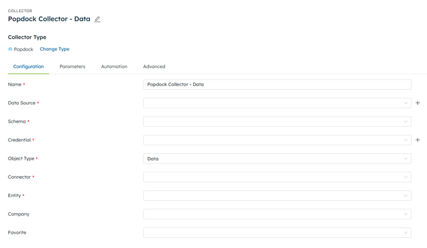Click into the Name input field

(x=277, y=85)
